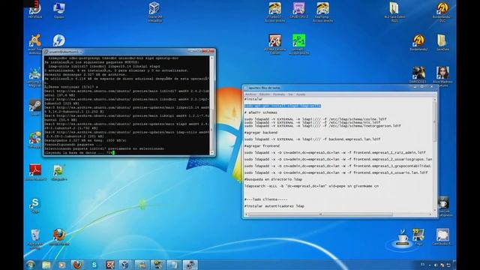This screenshot has width=480, height=270.
Task: Click the '#busqueda en directorio ldap' line
Action: coord(273,179)
